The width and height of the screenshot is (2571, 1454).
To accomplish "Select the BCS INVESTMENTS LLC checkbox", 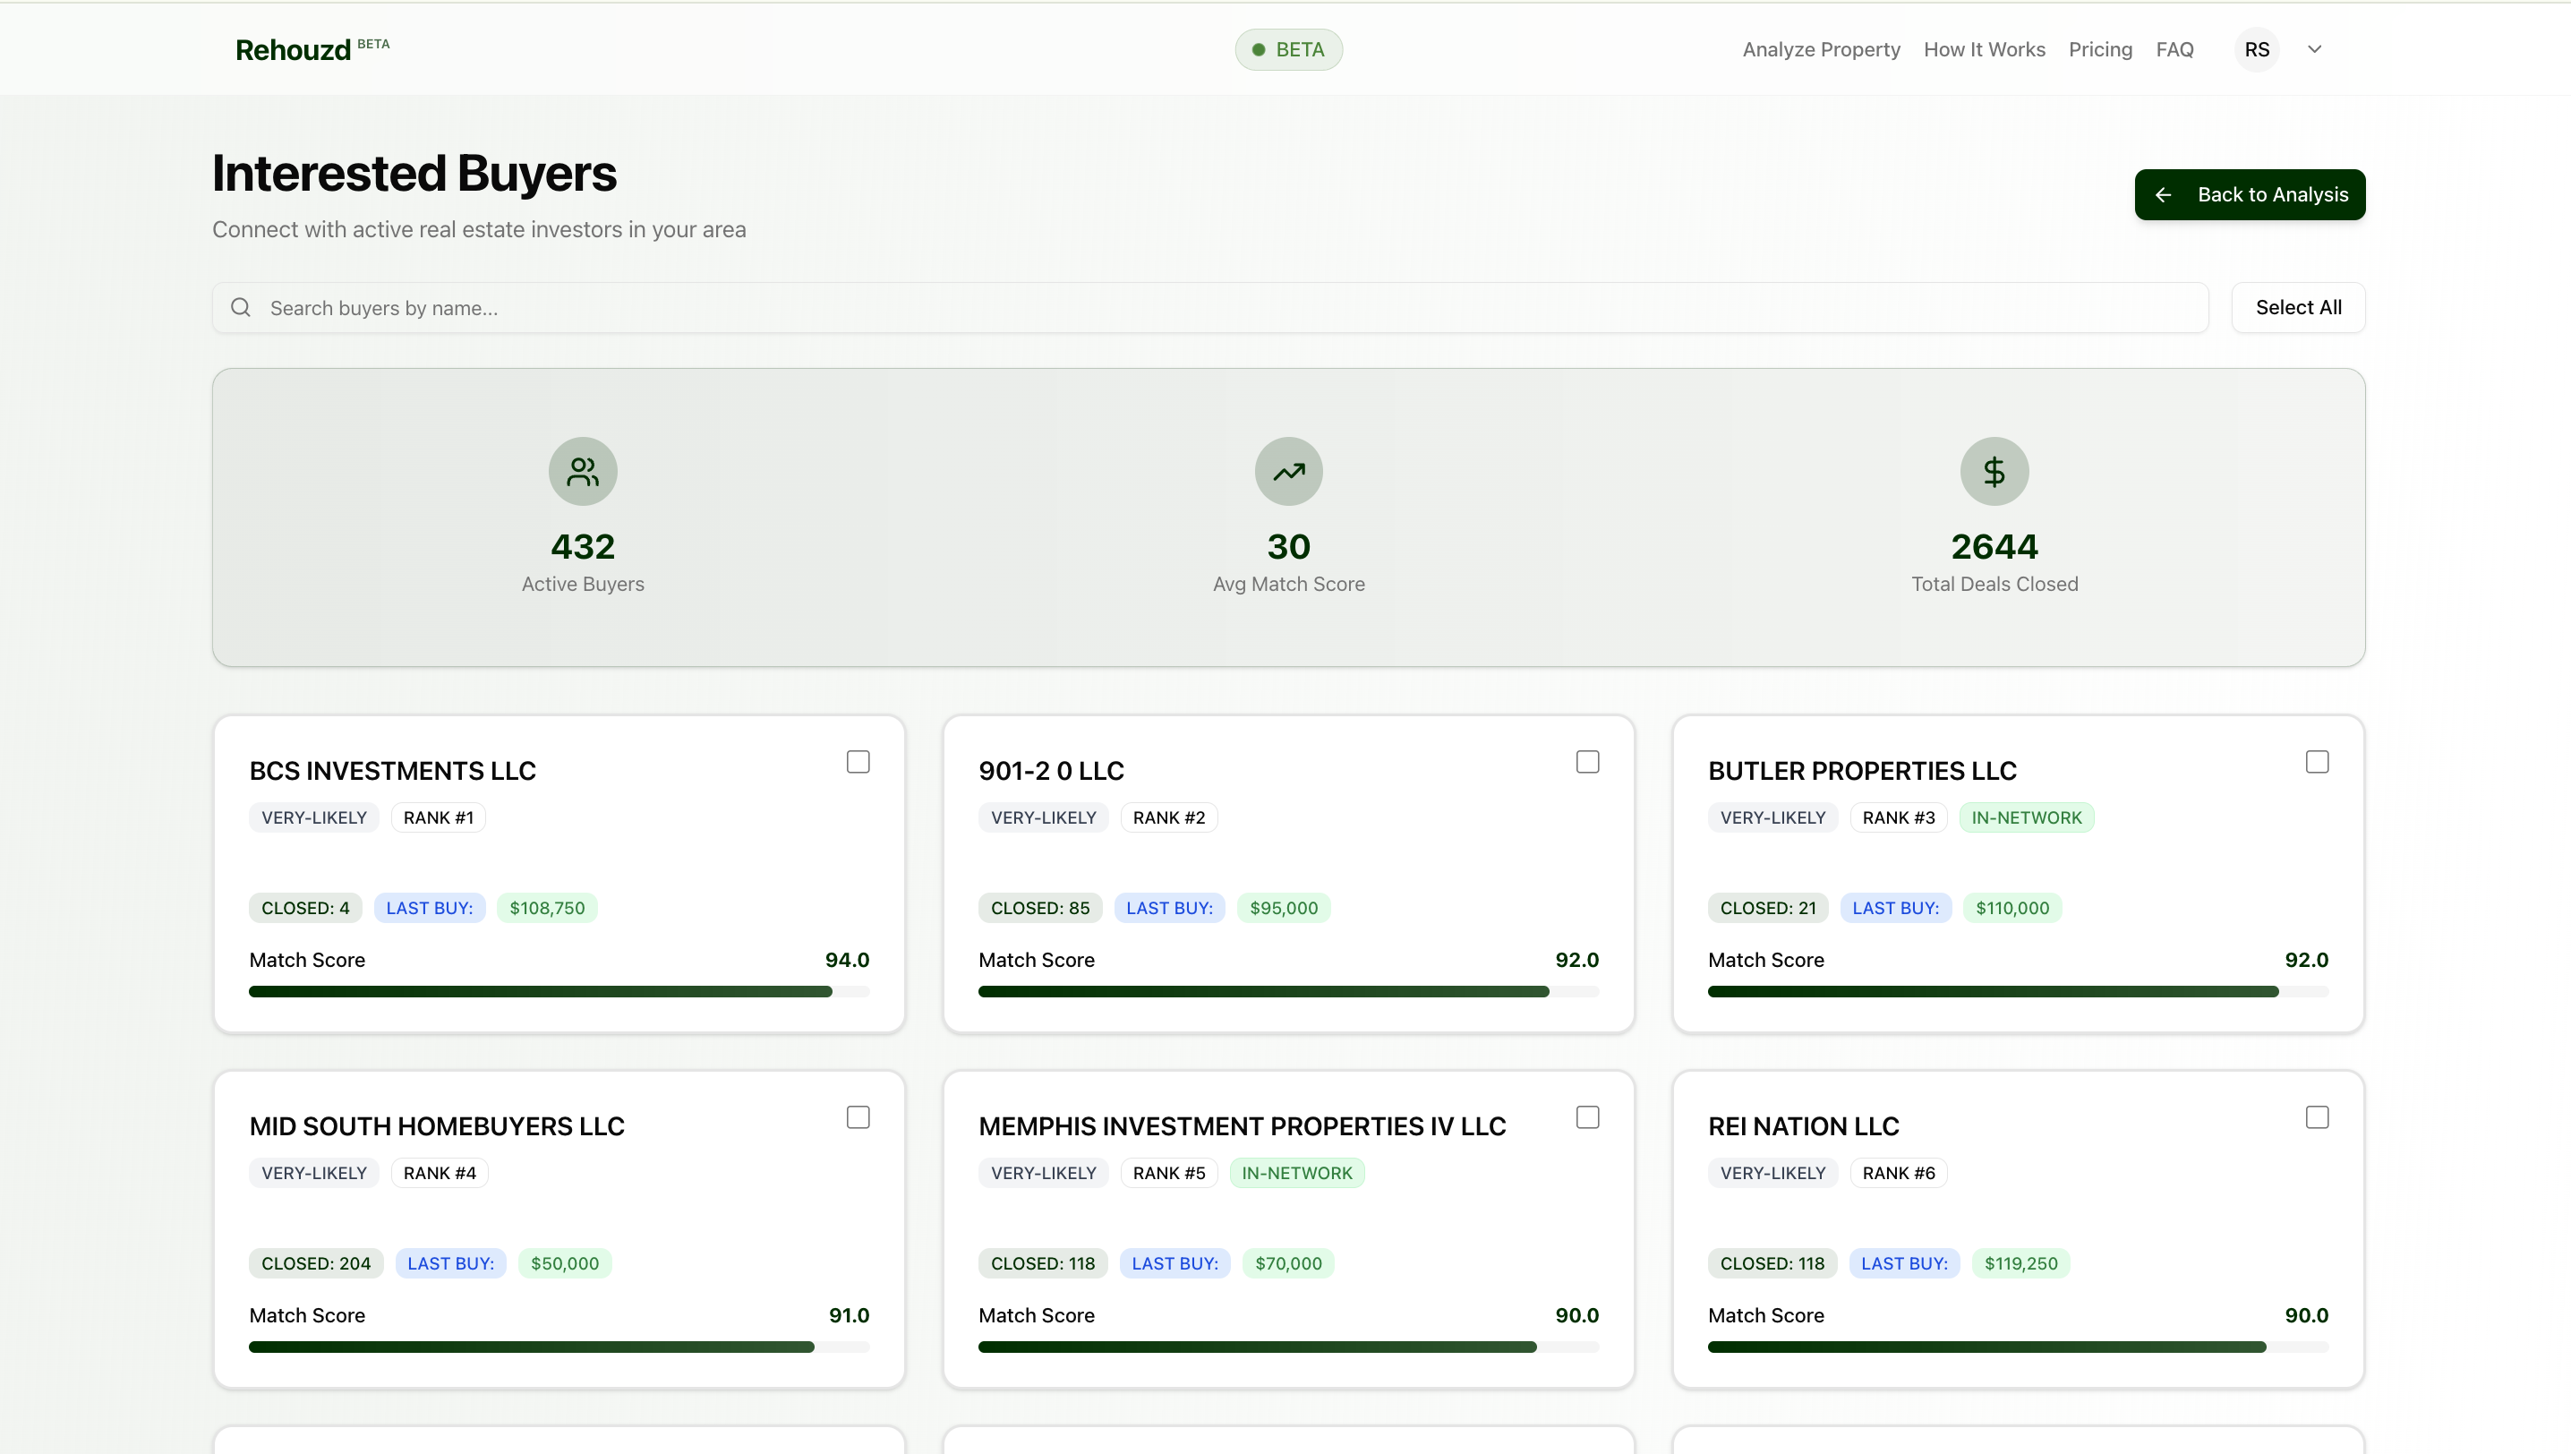I will [858, 761].
